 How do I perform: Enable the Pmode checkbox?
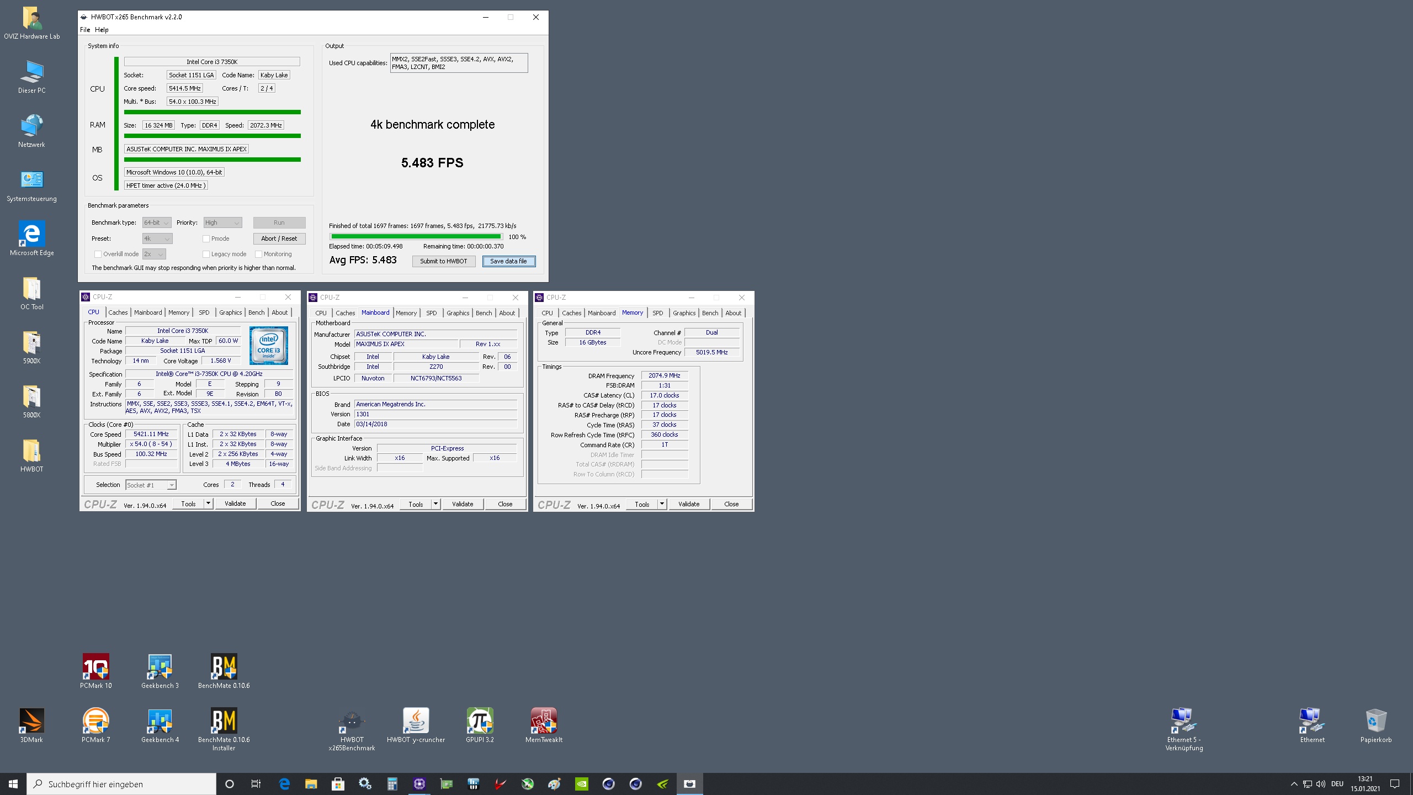tap(206, 239)
